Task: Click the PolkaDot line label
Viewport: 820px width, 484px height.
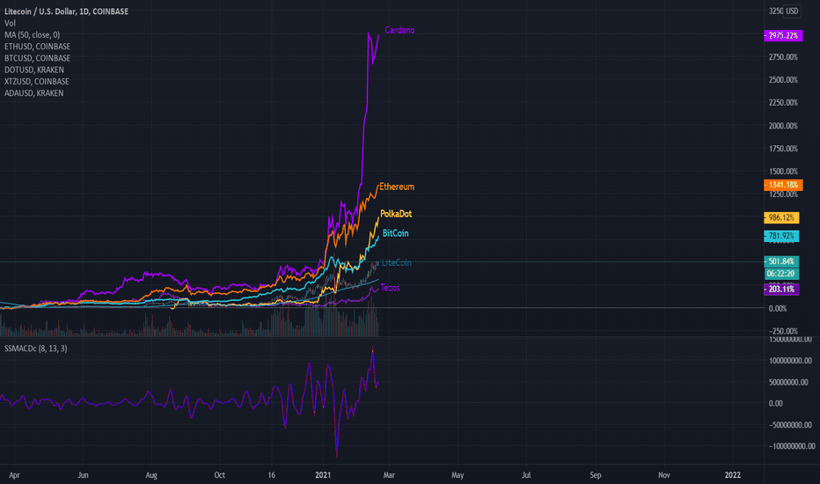Action: pyautogui.click(x=396, y=214)
